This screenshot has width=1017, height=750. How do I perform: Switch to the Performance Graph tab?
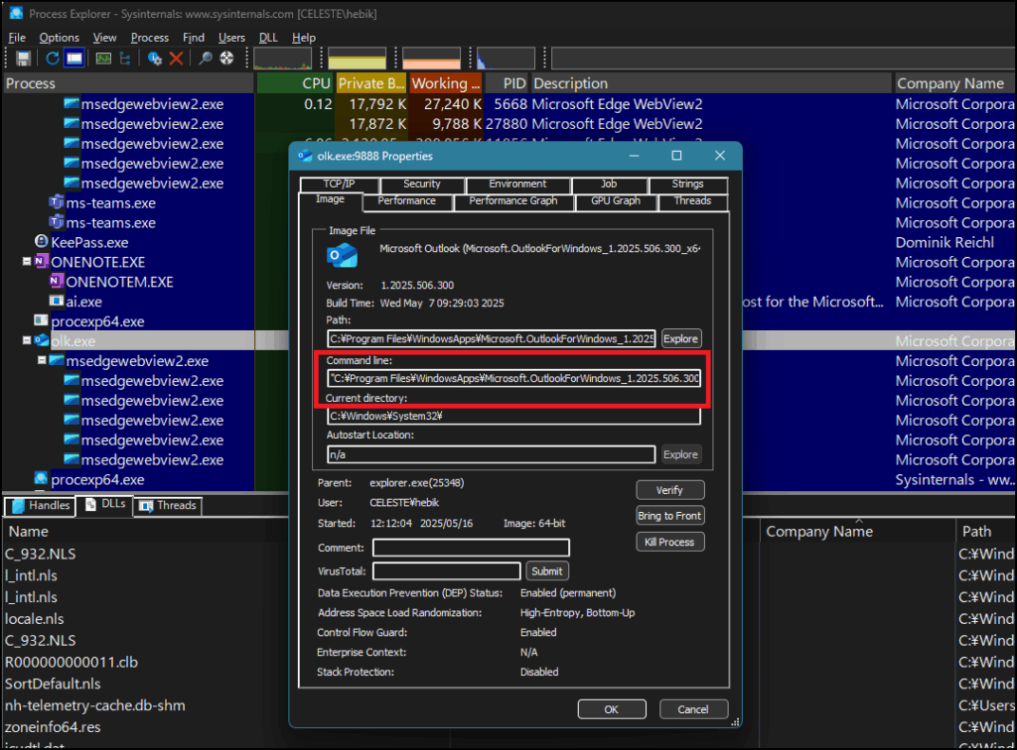[513, 200]
